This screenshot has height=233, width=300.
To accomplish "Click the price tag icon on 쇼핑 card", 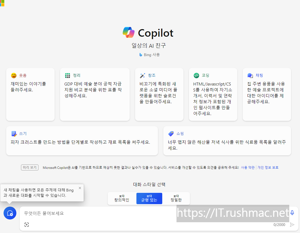I will coord(171,134).
